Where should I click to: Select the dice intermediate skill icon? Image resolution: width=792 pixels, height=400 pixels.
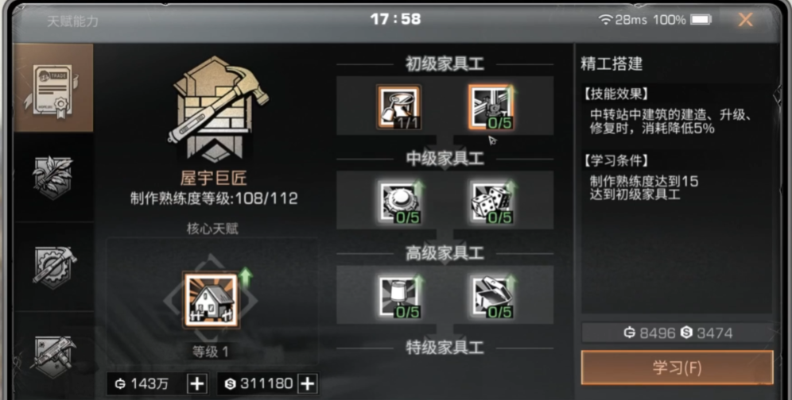(x=492, y=202)
